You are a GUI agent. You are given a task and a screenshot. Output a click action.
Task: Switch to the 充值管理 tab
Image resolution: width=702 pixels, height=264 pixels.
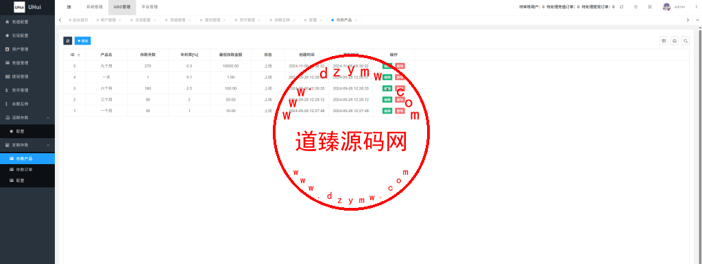[178, 21]
